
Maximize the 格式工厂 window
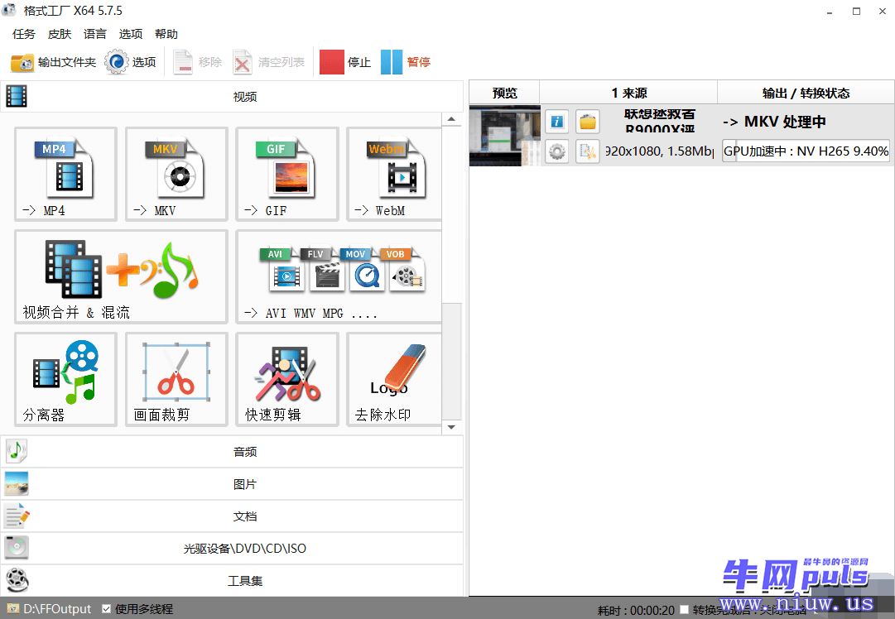coord(856,12)
